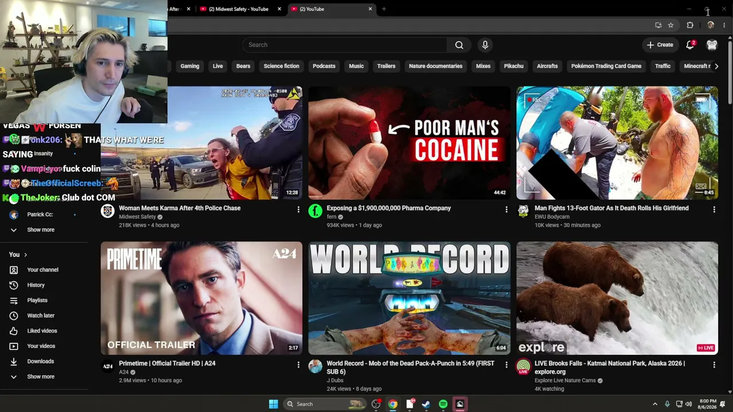Viewport: 733px width, 412px height.
Task: Click the YouTube search magnifier button
Action: pos(459,45)
